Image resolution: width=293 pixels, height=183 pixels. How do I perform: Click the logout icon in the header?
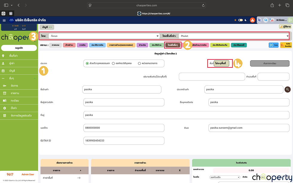pos(290,20)
